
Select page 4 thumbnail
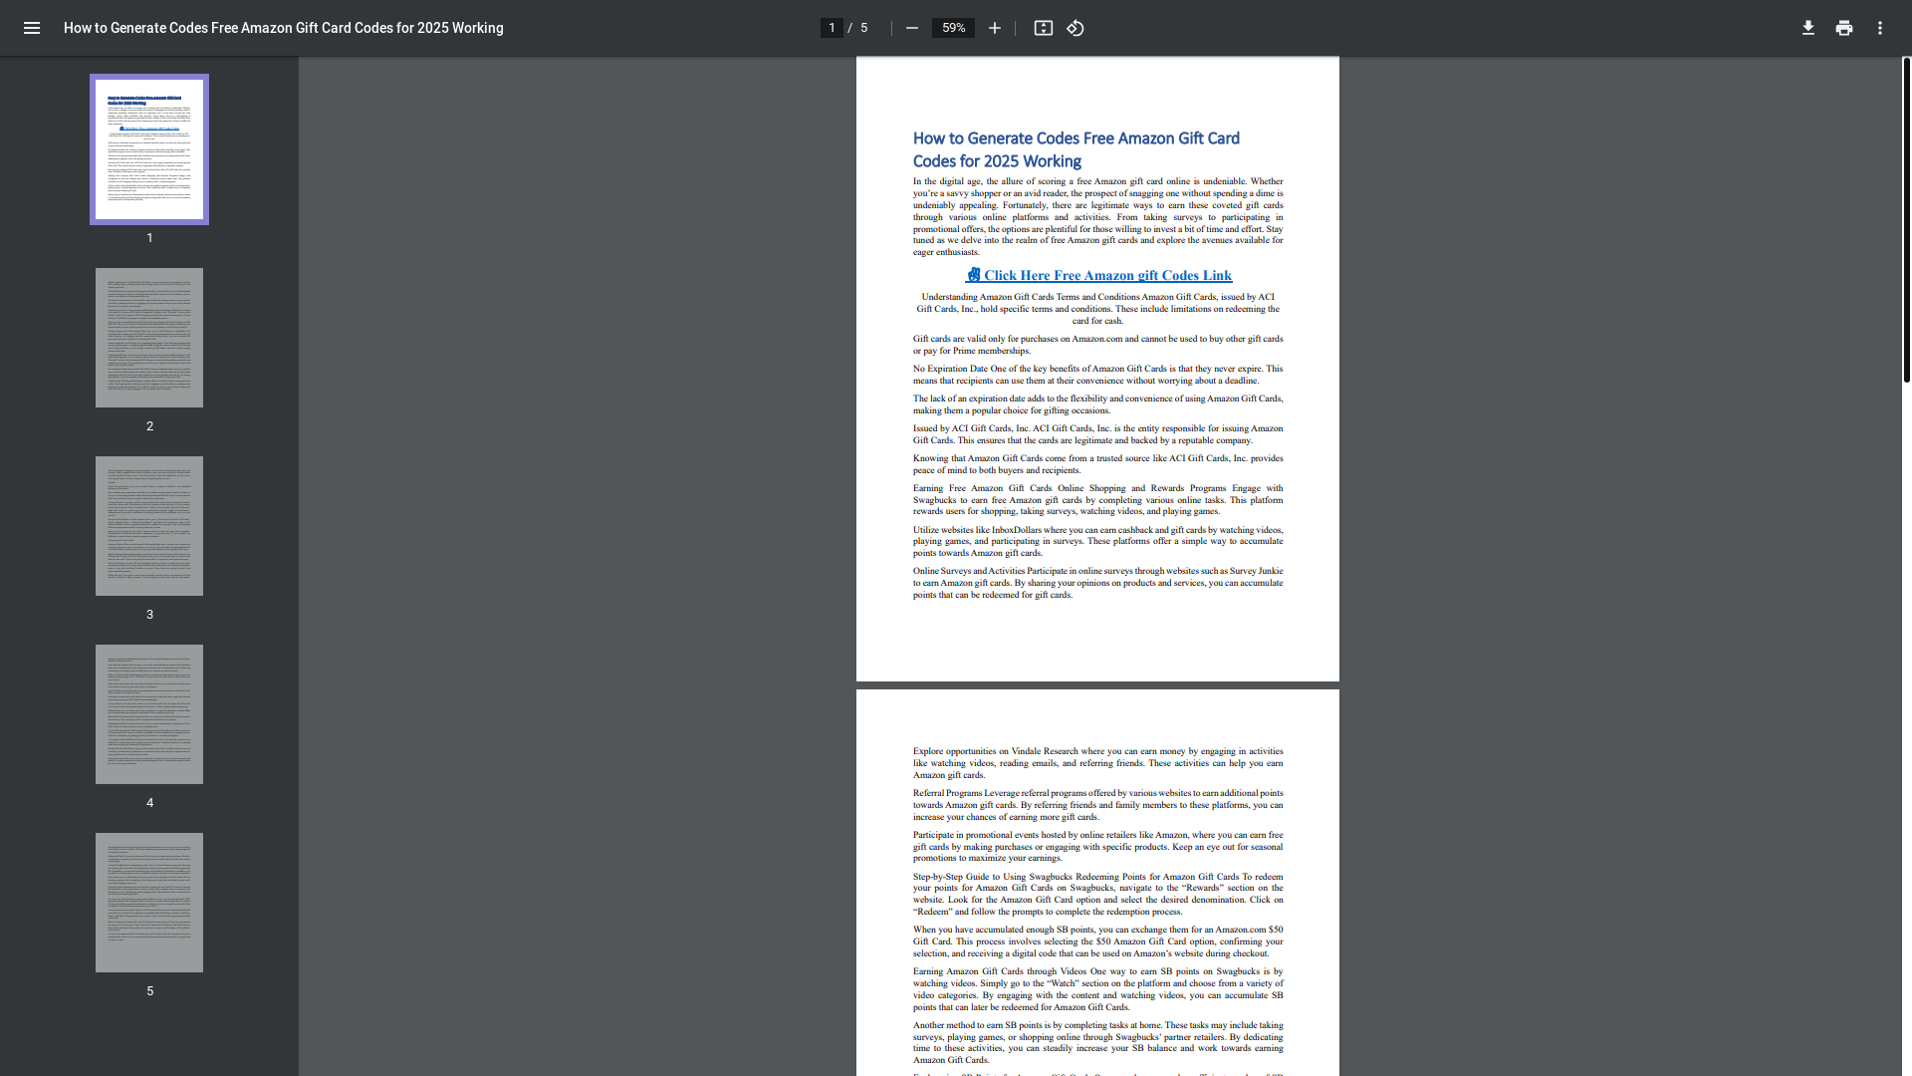pos(149,714)
